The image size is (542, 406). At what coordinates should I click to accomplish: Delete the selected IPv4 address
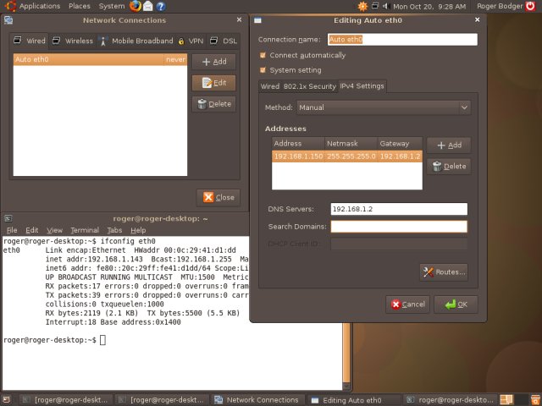[x=449, y=167]
